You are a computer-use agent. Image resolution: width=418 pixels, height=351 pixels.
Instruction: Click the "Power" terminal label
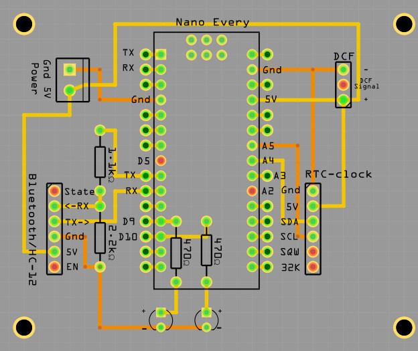pos(35,79)
